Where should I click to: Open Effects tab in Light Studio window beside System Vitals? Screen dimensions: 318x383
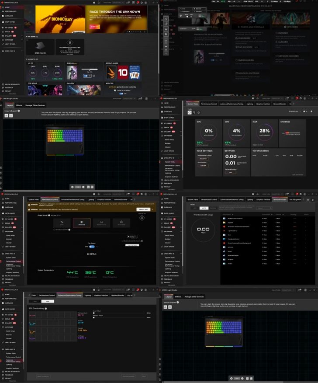19,105
